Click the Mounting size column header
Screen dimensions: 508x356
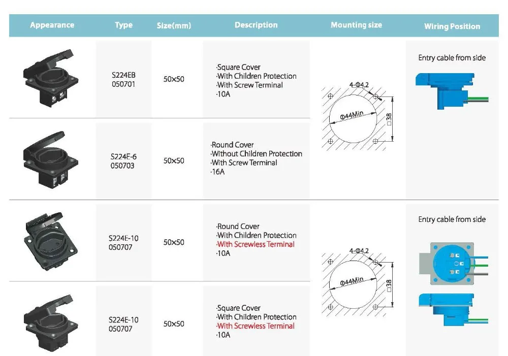(356, 25)
